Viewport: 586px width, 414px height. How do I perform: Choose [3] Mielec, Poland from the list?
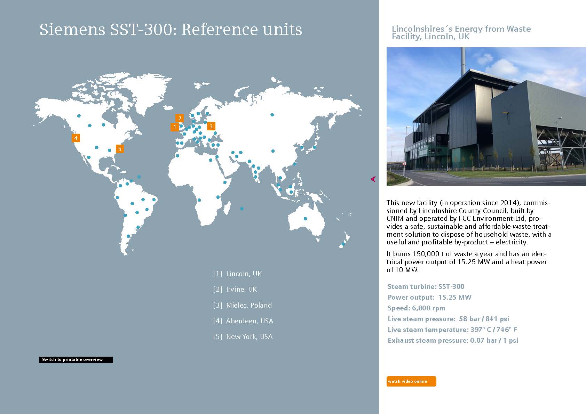pos(242,305)
